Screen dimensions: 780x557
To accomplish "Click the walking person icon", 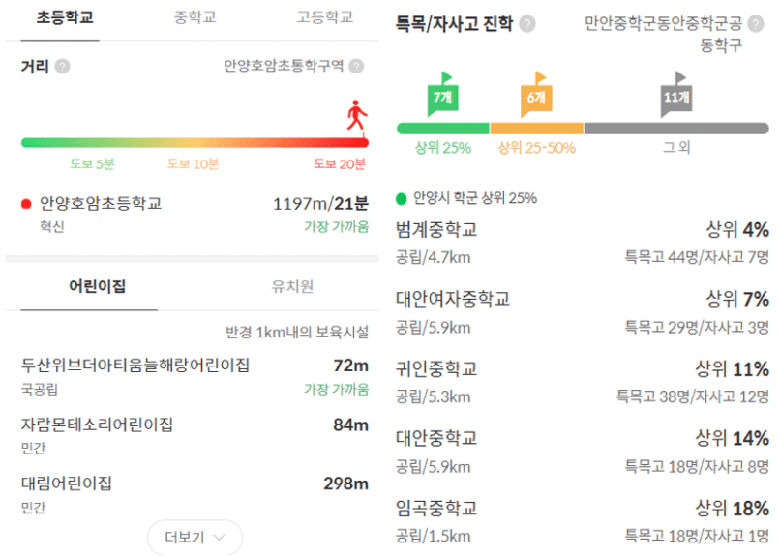I will coord(357,115).
